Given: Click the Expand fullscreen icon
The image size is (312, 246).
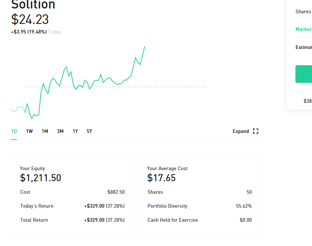Looking at the screenshot, I should (256, 131).
